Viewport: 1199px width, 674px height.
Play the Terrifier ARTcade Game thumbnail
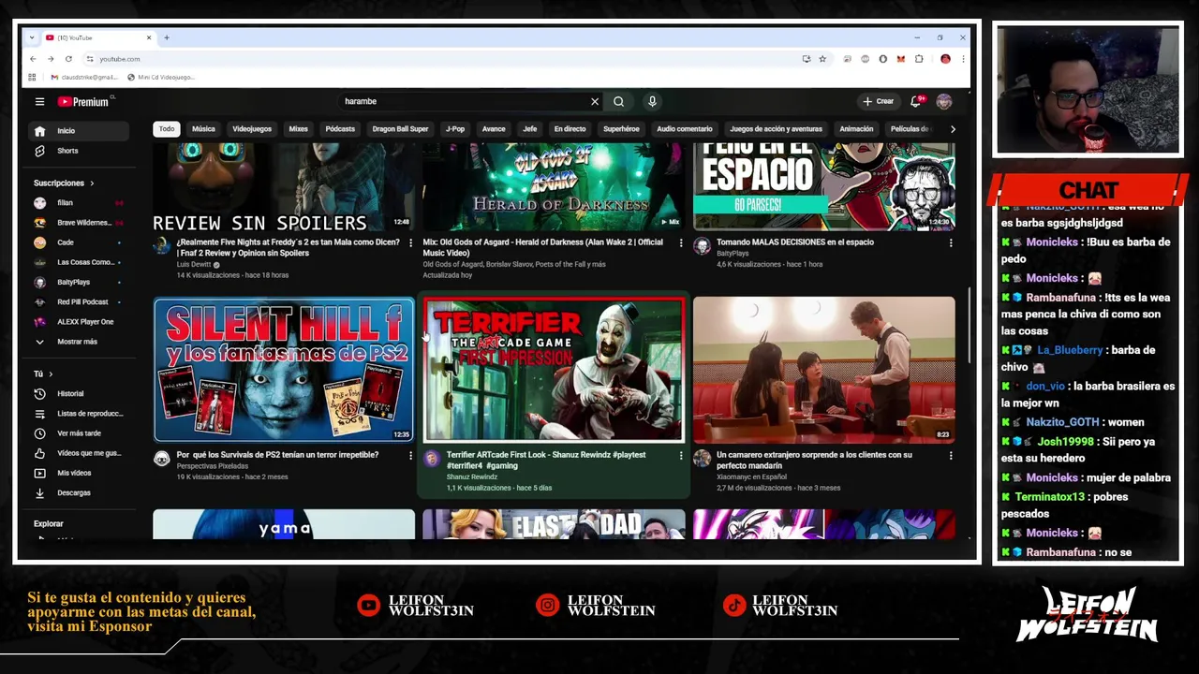[554, 370]
